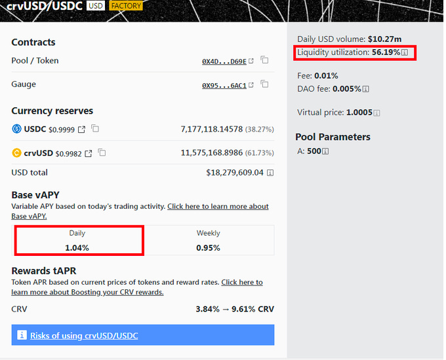Click the crvUSD/USDC pool title
The width and height of the screenshot is (446, 360).
[x=45, y=6]
